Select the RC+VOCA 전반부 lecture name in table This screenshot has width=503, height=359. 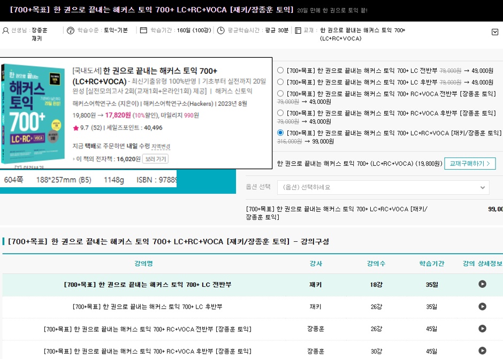[148, 329]
